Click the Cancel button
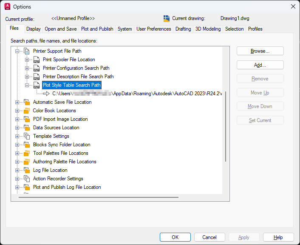Viewport: 300px width, 245px height. [209, 237]
